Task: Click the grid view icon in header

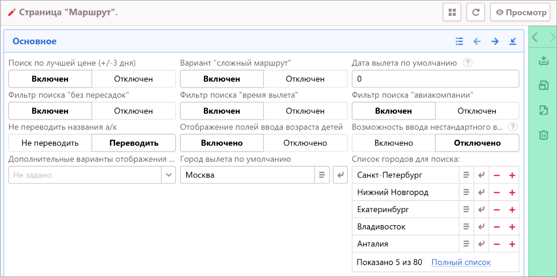Action: [x=452, y=12]
